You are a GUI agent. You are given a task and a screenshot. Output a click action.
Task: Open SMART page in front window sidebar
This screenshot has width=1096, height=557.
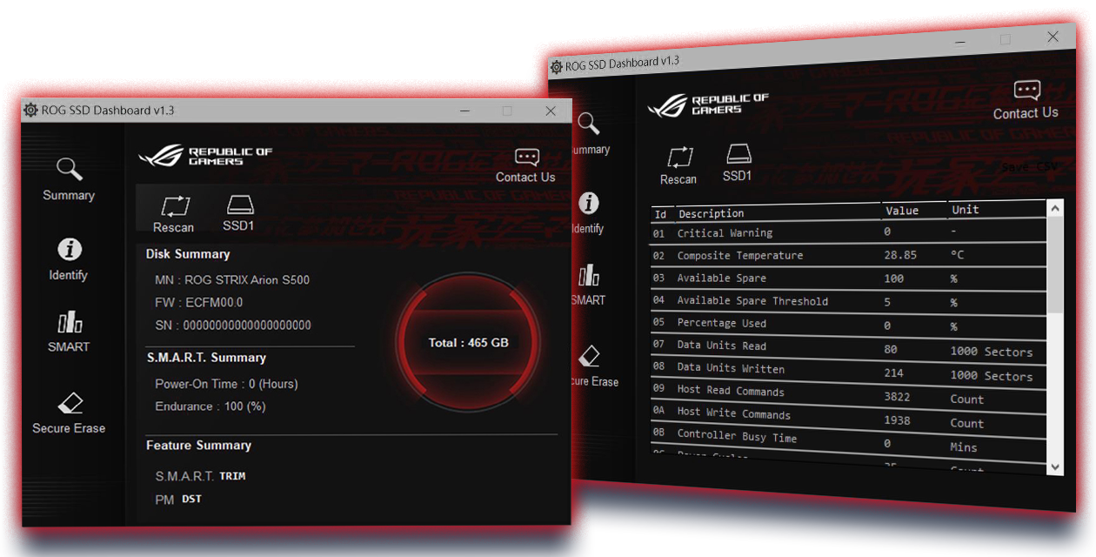point(69,332)
